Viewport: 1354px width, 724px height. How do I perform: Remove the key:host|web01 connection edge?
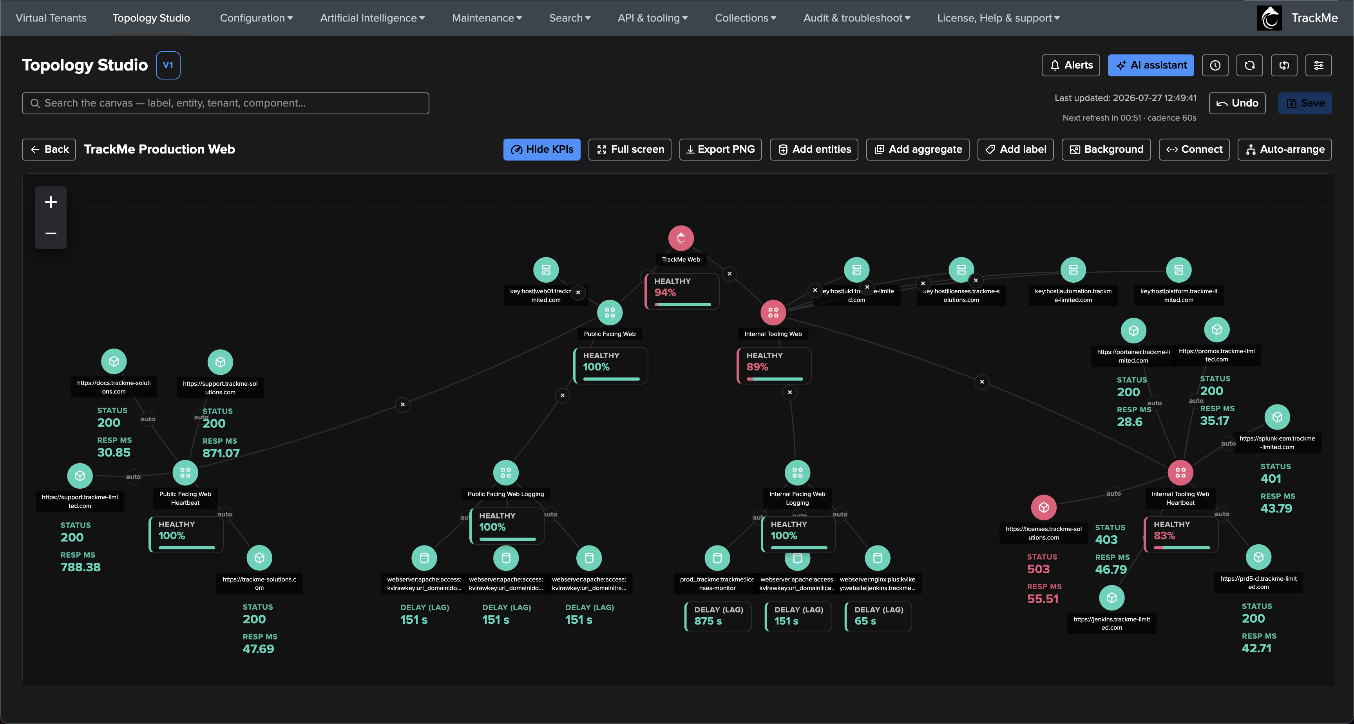pyautogui.click(x=577, y=292)
